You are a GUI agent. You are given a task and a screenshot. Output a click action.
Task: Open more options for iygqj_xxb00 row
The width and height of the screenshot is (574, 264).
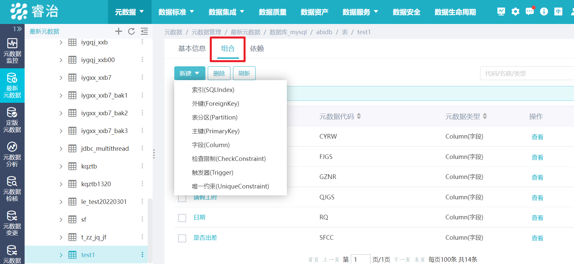pos(142,60)
